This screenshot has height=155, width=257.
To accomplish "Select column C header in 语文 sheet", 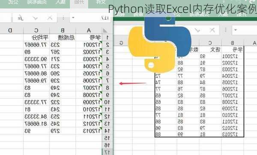I will click(x=210, y=43).
